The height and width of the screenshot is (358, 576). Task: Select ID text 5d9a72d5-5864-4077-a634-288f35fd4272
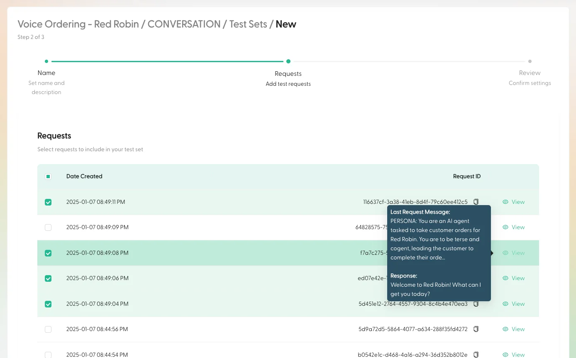[413, 329]
